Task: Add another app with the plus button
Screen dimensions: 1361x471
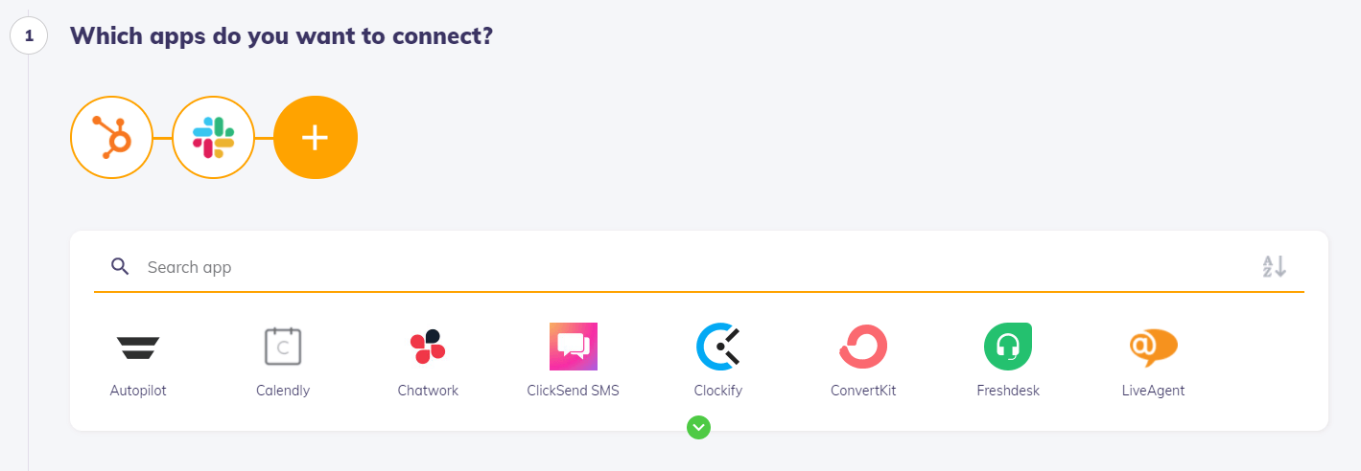Action: [316, 139]
